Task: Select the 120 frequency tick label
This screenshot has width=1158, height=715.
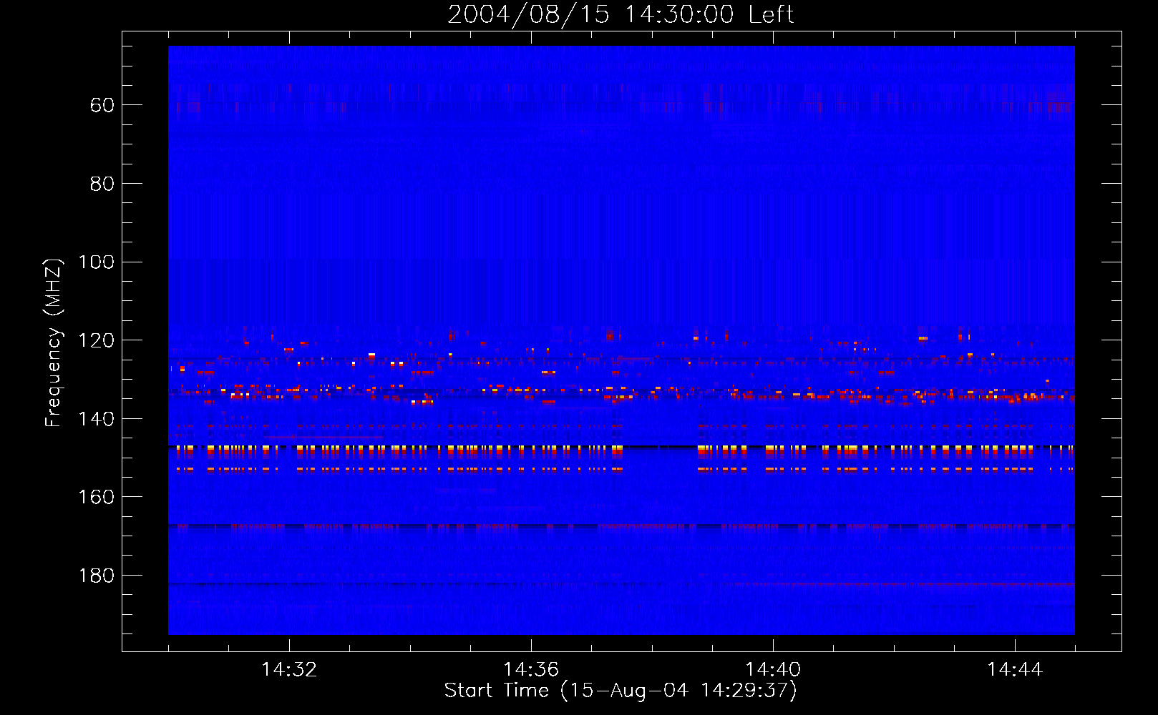Action: click(96, 340)
